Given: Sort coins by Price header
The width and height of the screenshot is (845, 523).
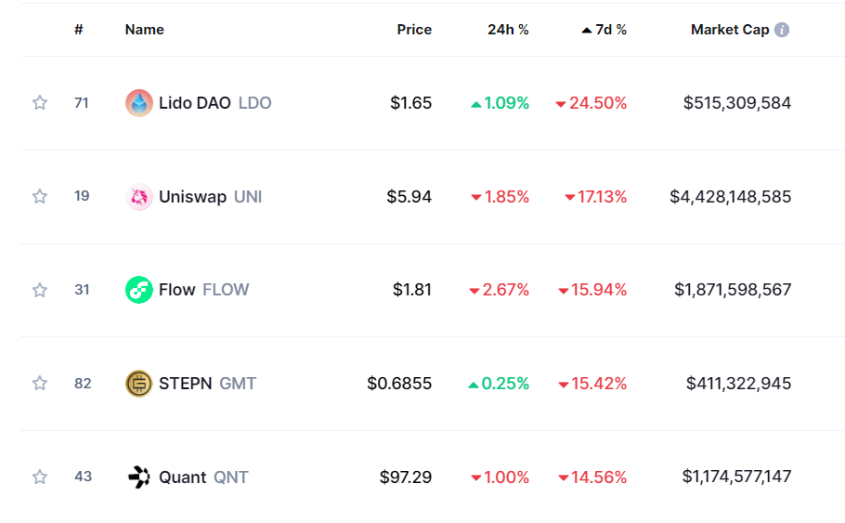Looking at the screenshot, I should (414, 30).
